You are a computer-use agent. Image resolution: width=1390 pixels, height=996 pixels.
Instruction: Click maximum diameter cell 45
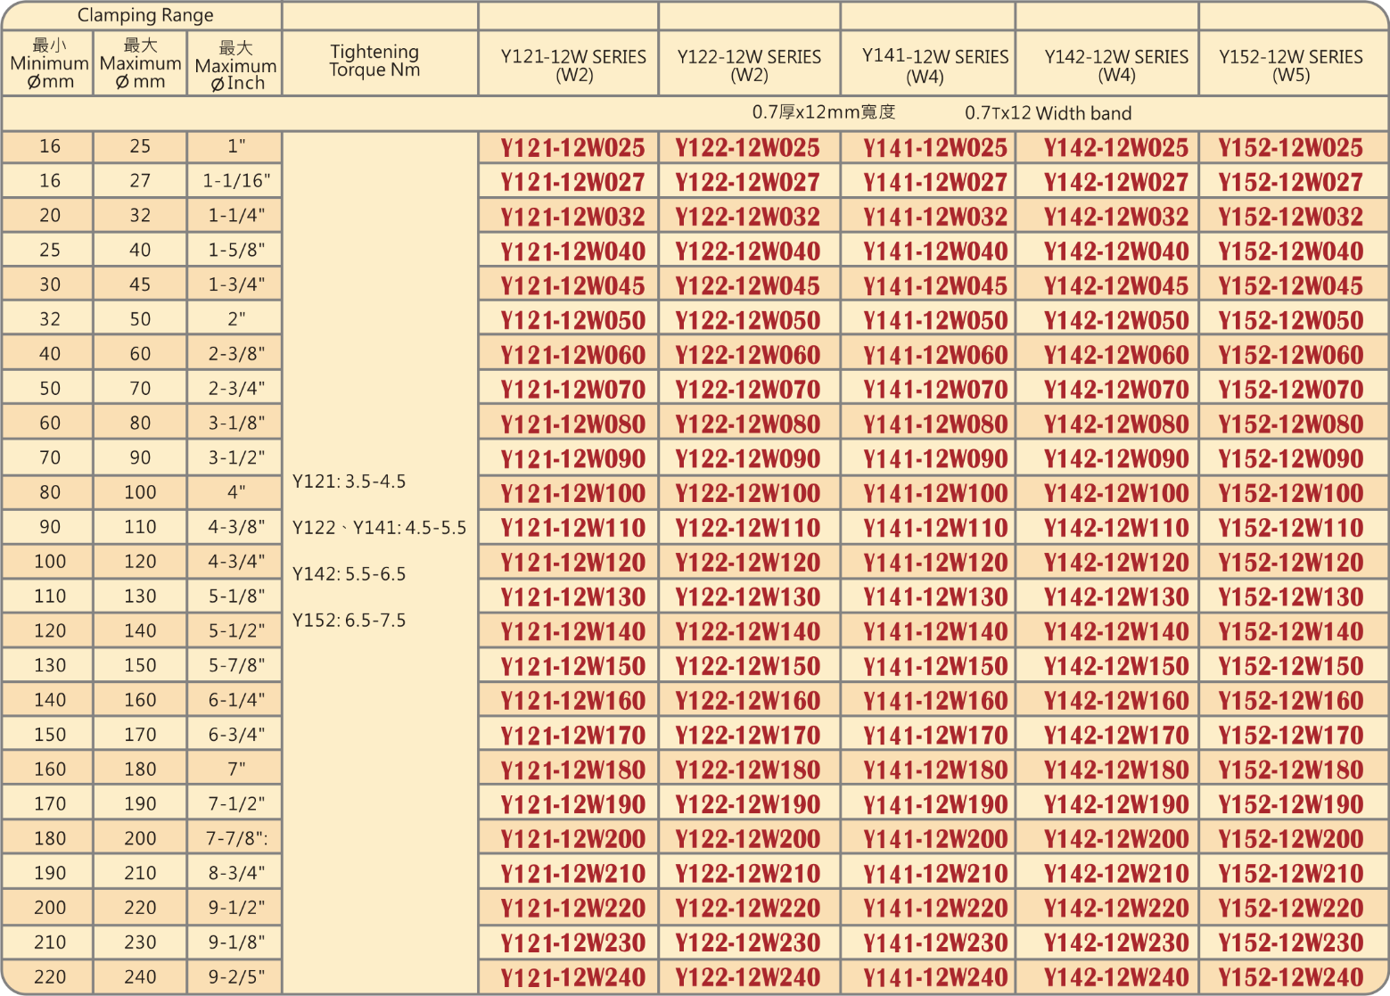tap(140, 284)
